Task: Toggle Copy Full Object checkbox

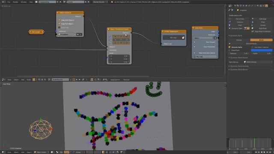Action: coord(59,24)
